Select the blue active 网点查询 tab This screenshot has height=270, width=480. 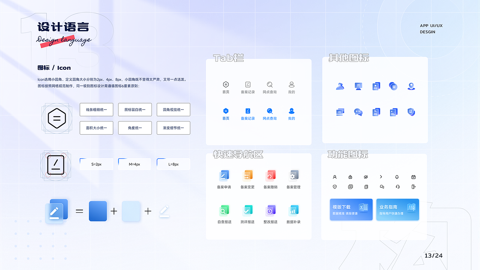pos(270,114)
